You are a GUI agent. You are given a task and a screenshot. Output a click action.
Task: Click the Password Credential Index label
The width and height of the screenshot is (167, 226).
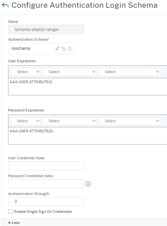coord(31,176)
